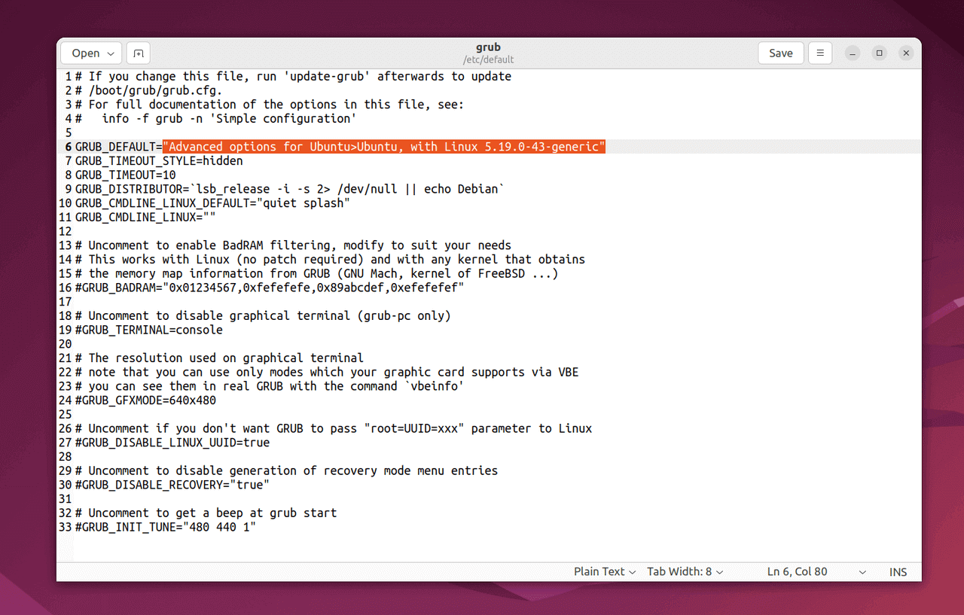Click #GRUB_GFXMODE=640x480 line
The image size is (964, 615).
tap(145, 400)
